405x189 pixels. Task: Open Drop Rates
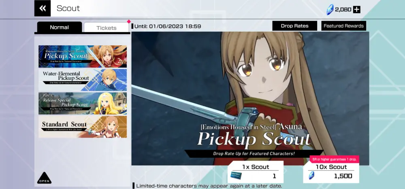[295, 26]
